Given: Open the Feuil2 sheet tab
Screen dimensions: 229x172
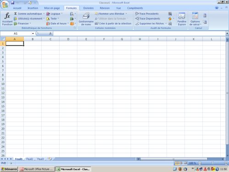Looking at the screenshot, I should coord(30,159).
